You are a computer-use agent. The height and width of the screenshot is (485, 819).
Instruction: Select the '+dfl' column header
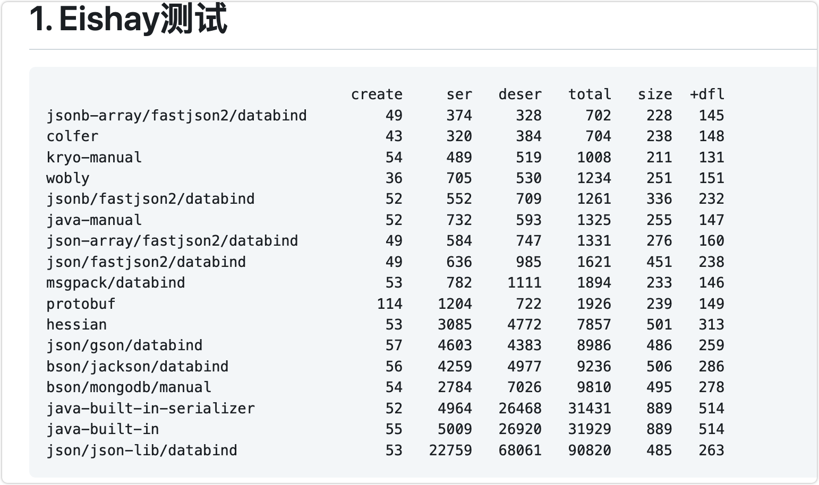[707, 94]
